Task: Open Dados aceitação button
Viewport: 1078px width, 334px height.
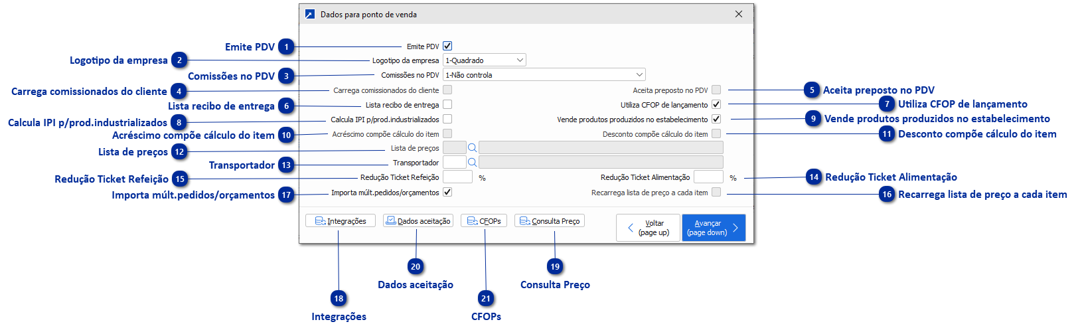Action: click(x=418, y=220)
